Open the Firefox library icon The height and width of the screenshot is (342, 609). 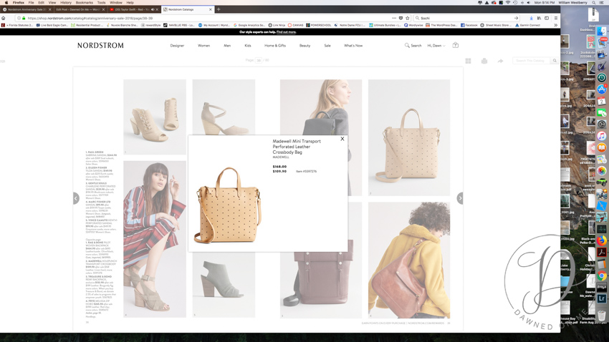[x=539, y=18]
